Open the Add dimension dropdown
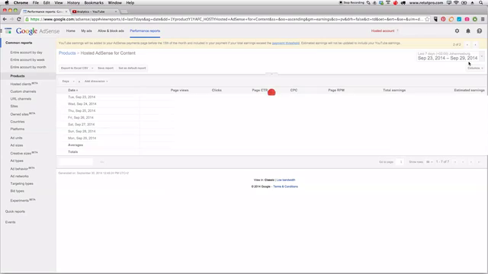 [96, 81]
